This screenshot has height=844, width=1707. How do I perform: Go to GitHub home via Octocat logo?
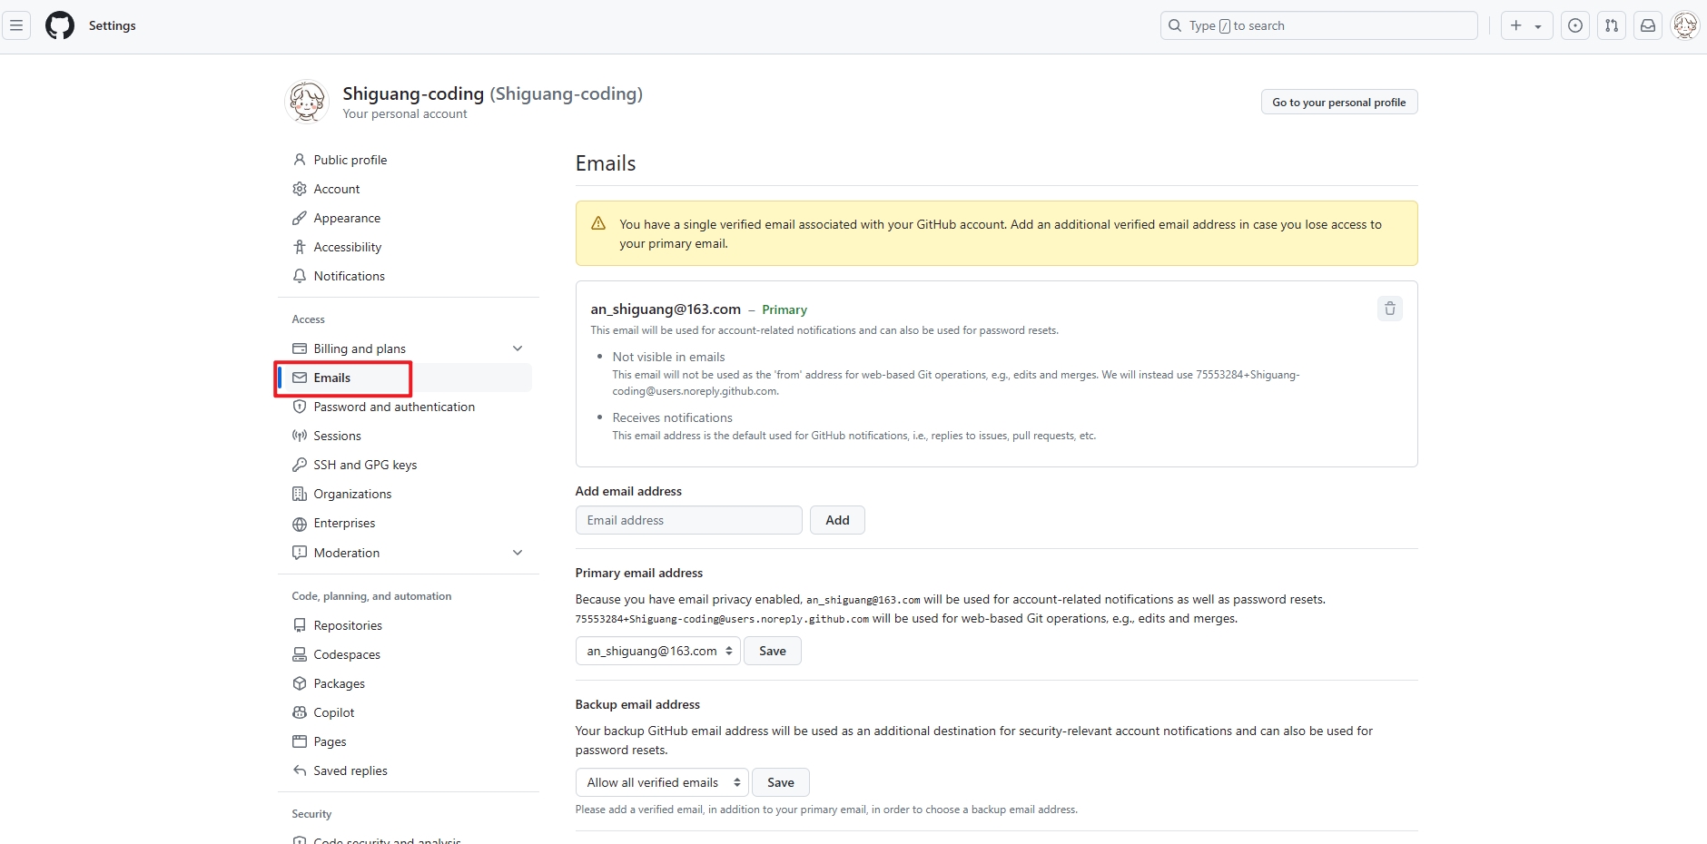coord(60,25)
